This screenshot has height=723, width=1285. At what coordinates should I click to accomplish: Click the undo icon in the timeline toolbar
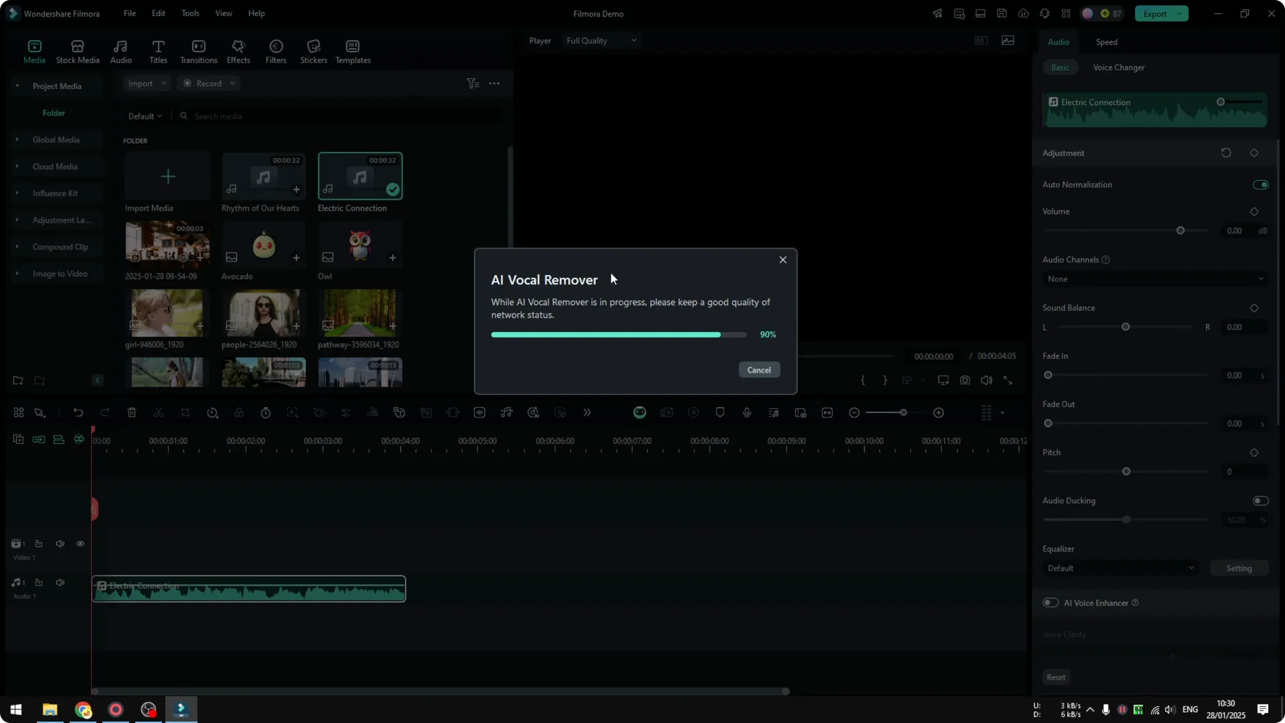(x=78, y=412)
